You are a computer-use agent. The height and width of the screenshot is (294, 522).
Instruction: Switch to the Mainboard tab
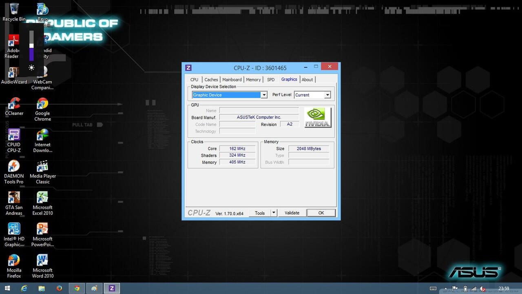pyautogui.click(x=232, y=80)
